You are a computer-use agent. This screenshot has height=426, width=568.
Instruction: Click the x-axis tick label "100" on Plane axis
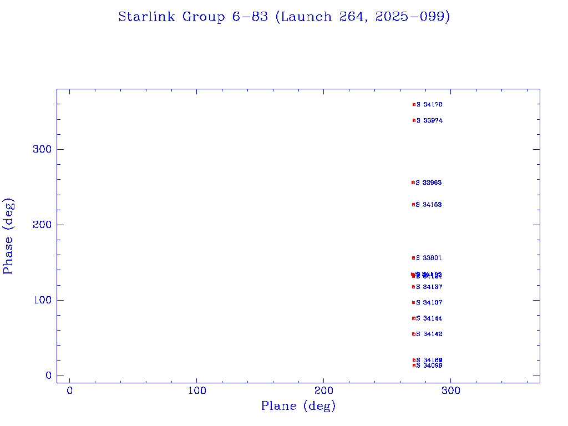coord(197,390)
